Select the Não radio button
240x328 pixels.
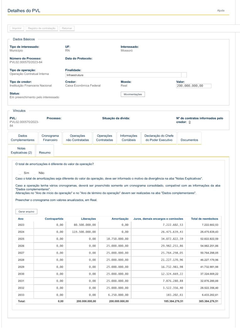click(x=35, y=173)
